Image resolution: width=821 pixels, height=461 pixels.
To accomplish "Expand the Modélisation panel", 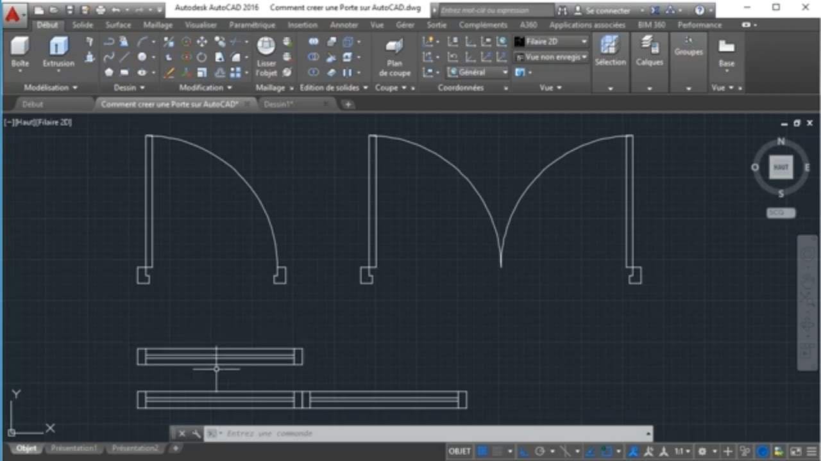I will (51, 88).
